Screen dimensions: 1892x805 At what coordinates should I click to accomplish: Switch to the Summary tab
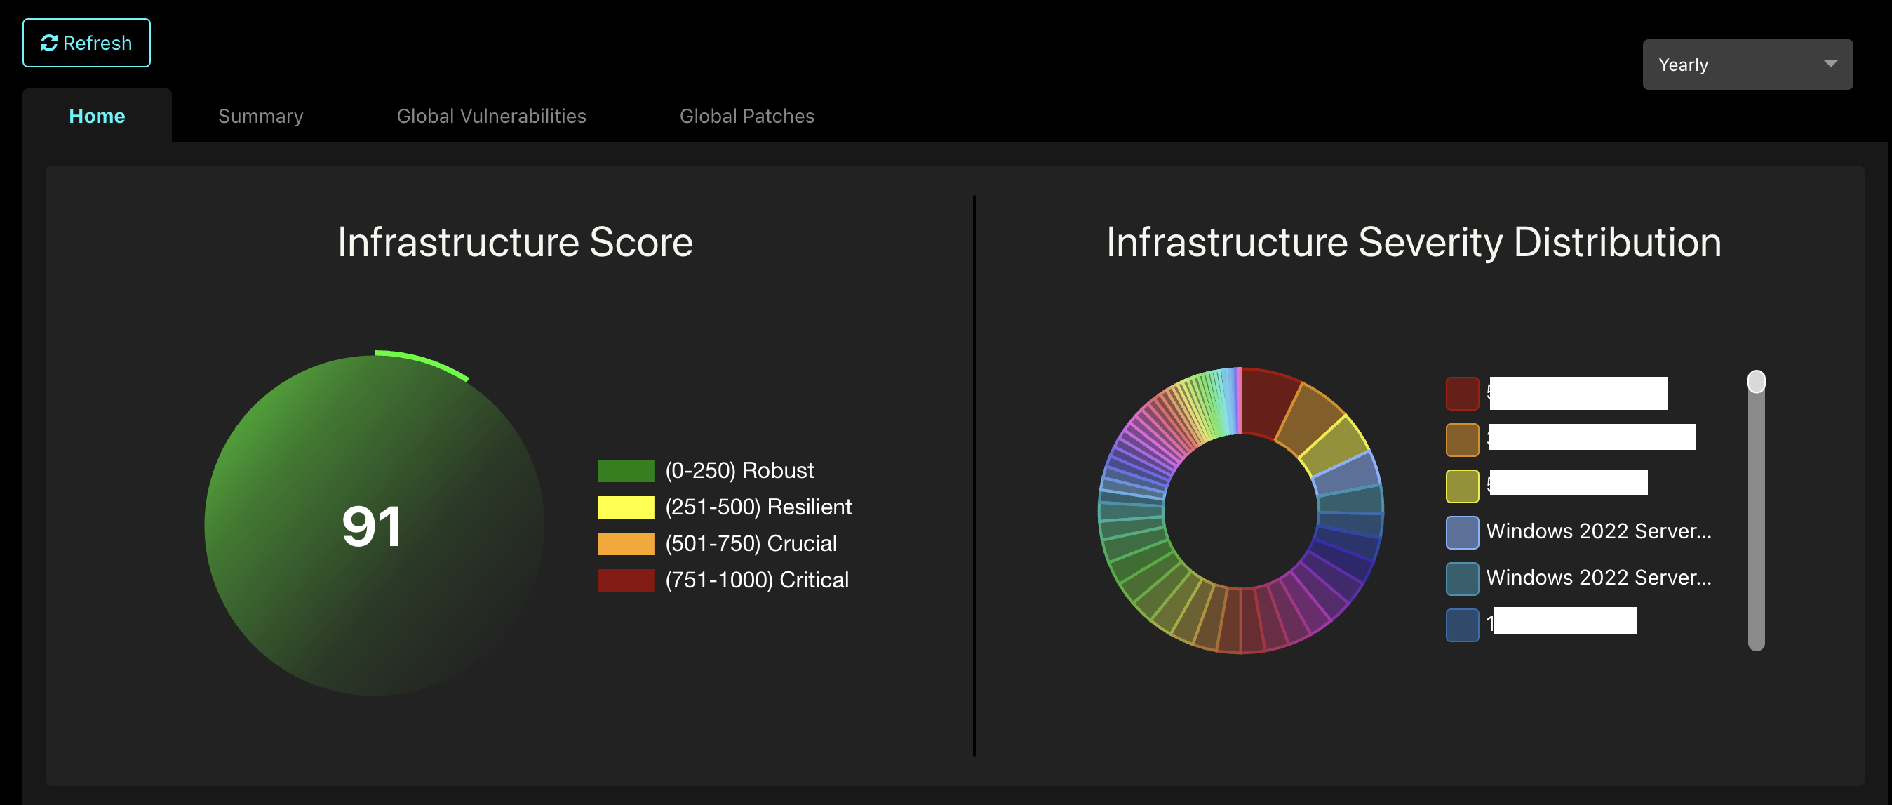(x=260, y=116)
